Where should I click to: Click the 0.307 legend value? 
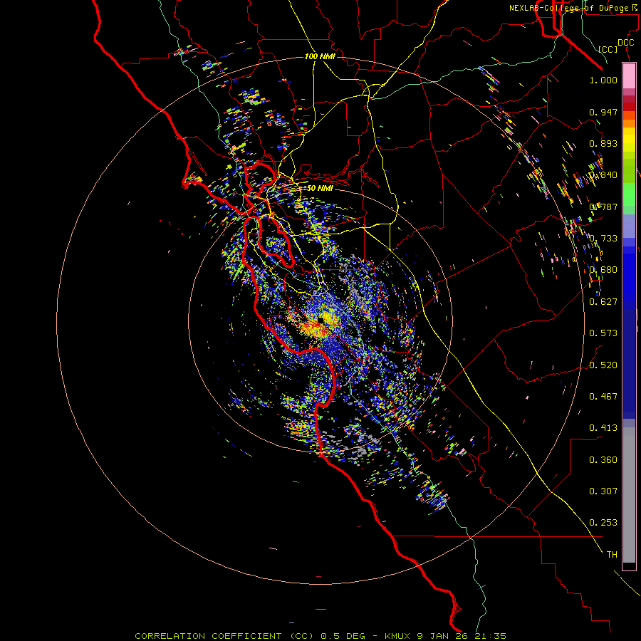click(603, 491)
